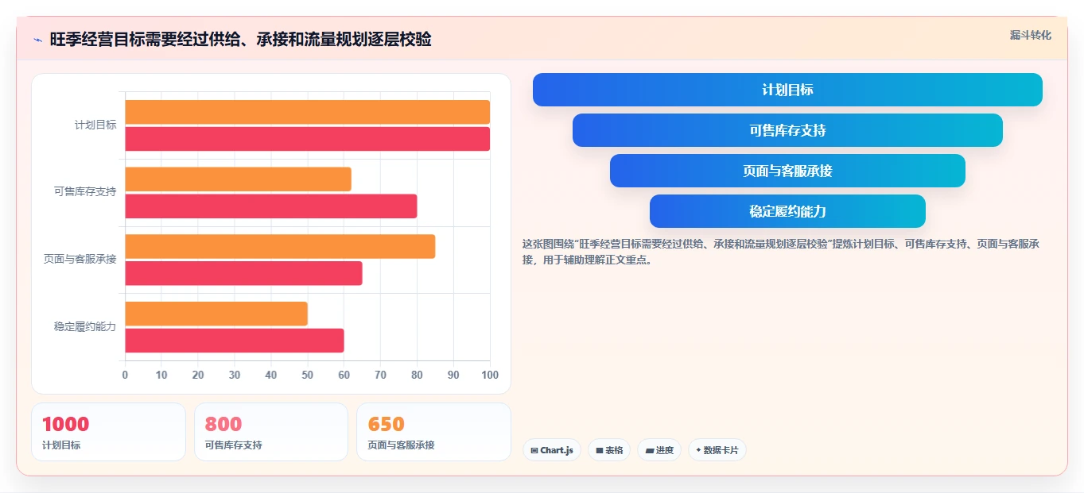Click the red bar for 页面与客服承接
Image resolution: width=1084 pixels, height=493 pixels.
click(x=243, y=273)
